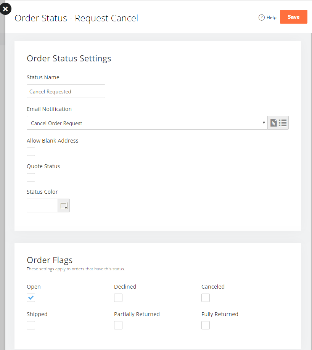
Task: Open the Status Color picker swatch
Action: point(64,206)
